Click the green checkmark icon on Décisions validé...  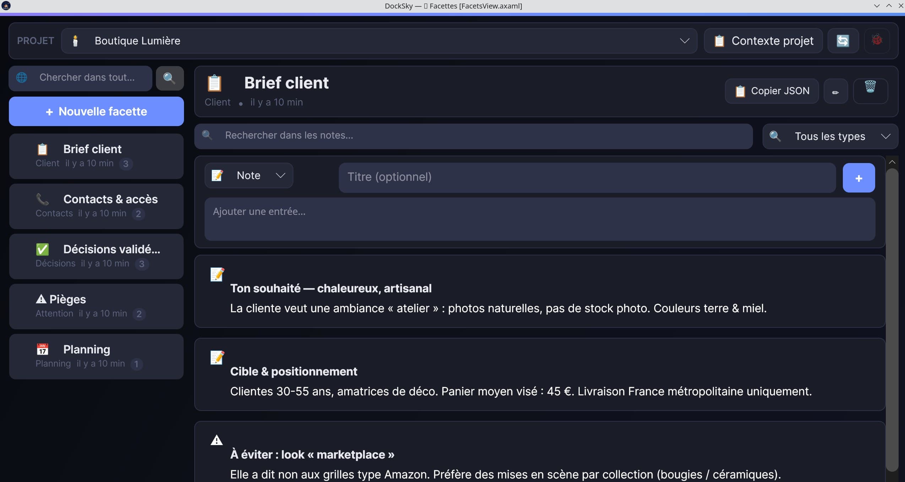pyautogui.click(x=42, y=249)
